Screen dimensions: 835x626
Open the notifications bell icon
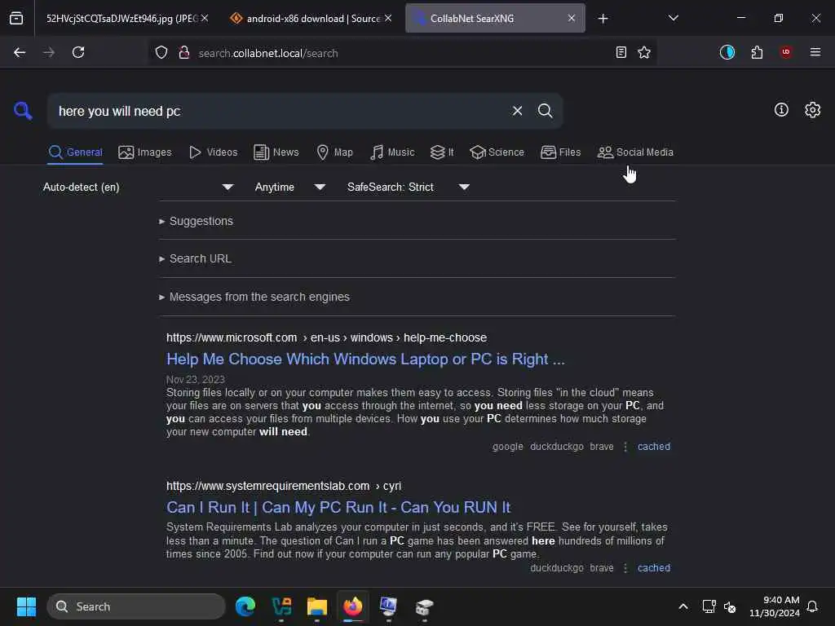point(813,606)
